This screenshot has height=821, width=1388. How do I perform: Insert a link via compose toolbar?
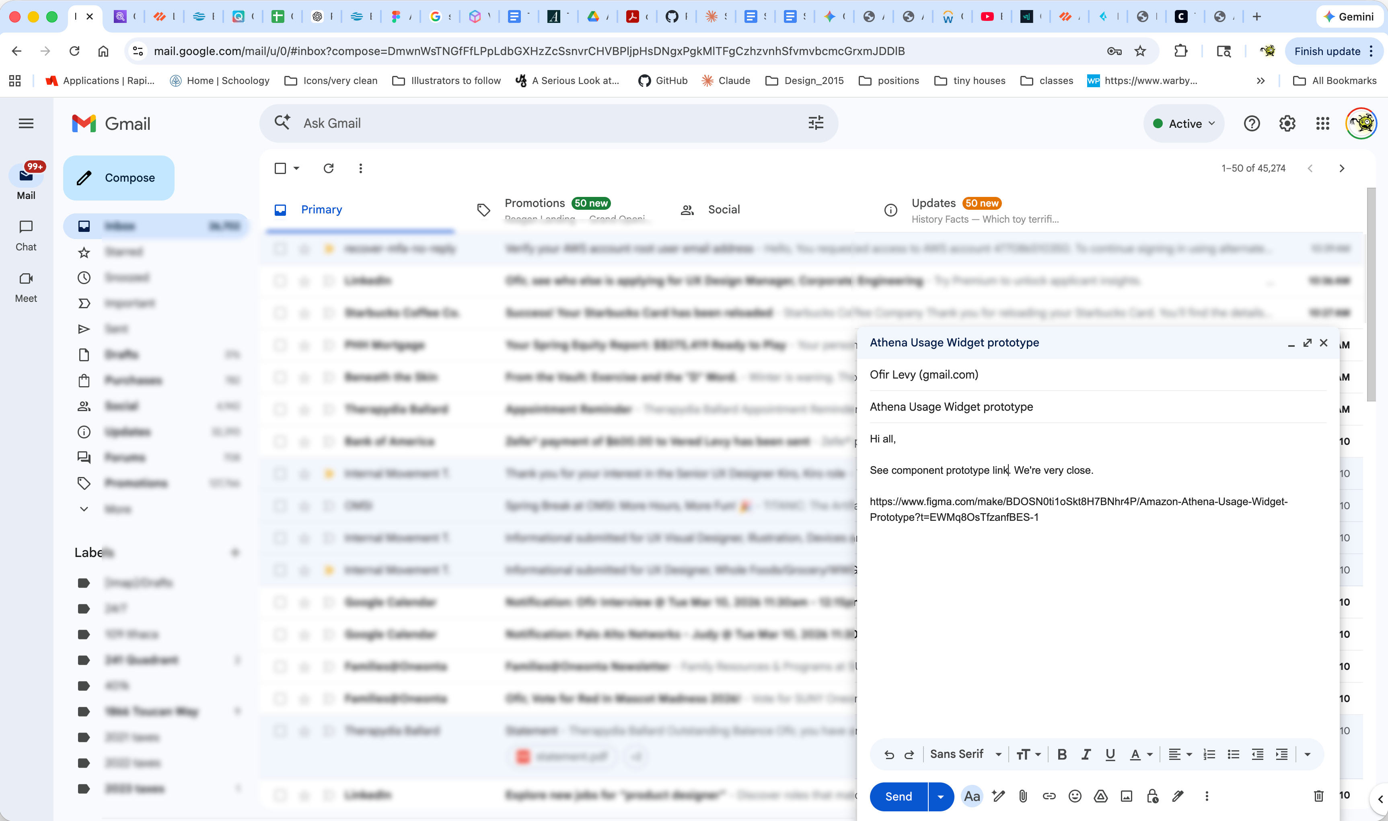pyautogui.click(x=1049, y=796)
